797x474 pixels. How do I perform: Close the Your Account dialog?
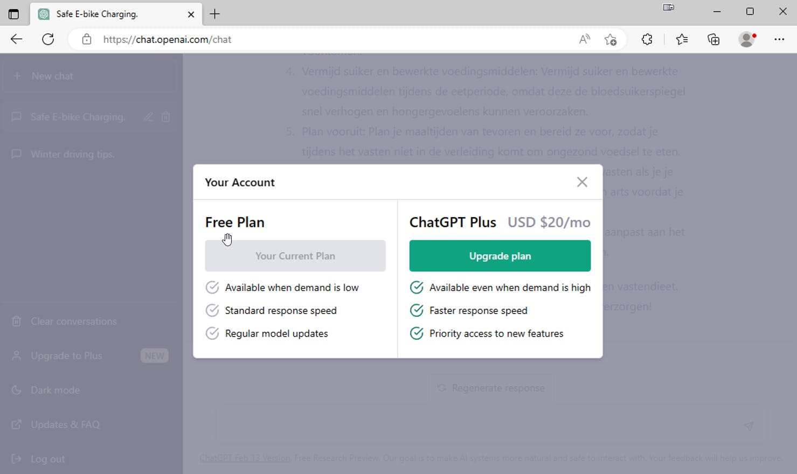582,182
